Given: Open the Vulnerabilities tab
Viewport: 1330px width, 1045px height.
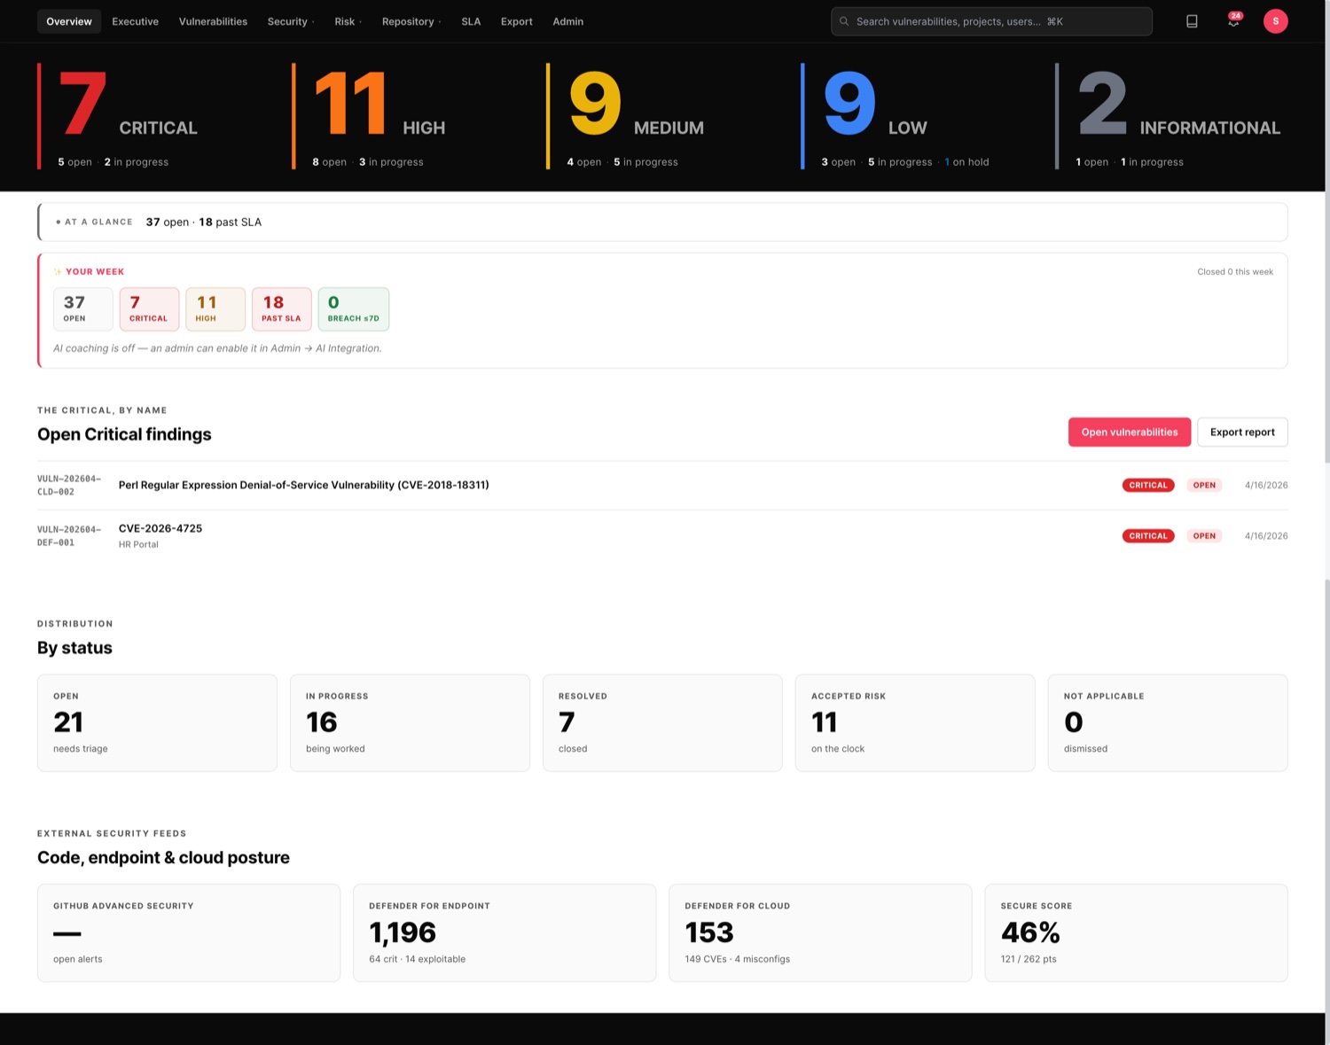Looking at the screenshot, I should click(213, 21).
